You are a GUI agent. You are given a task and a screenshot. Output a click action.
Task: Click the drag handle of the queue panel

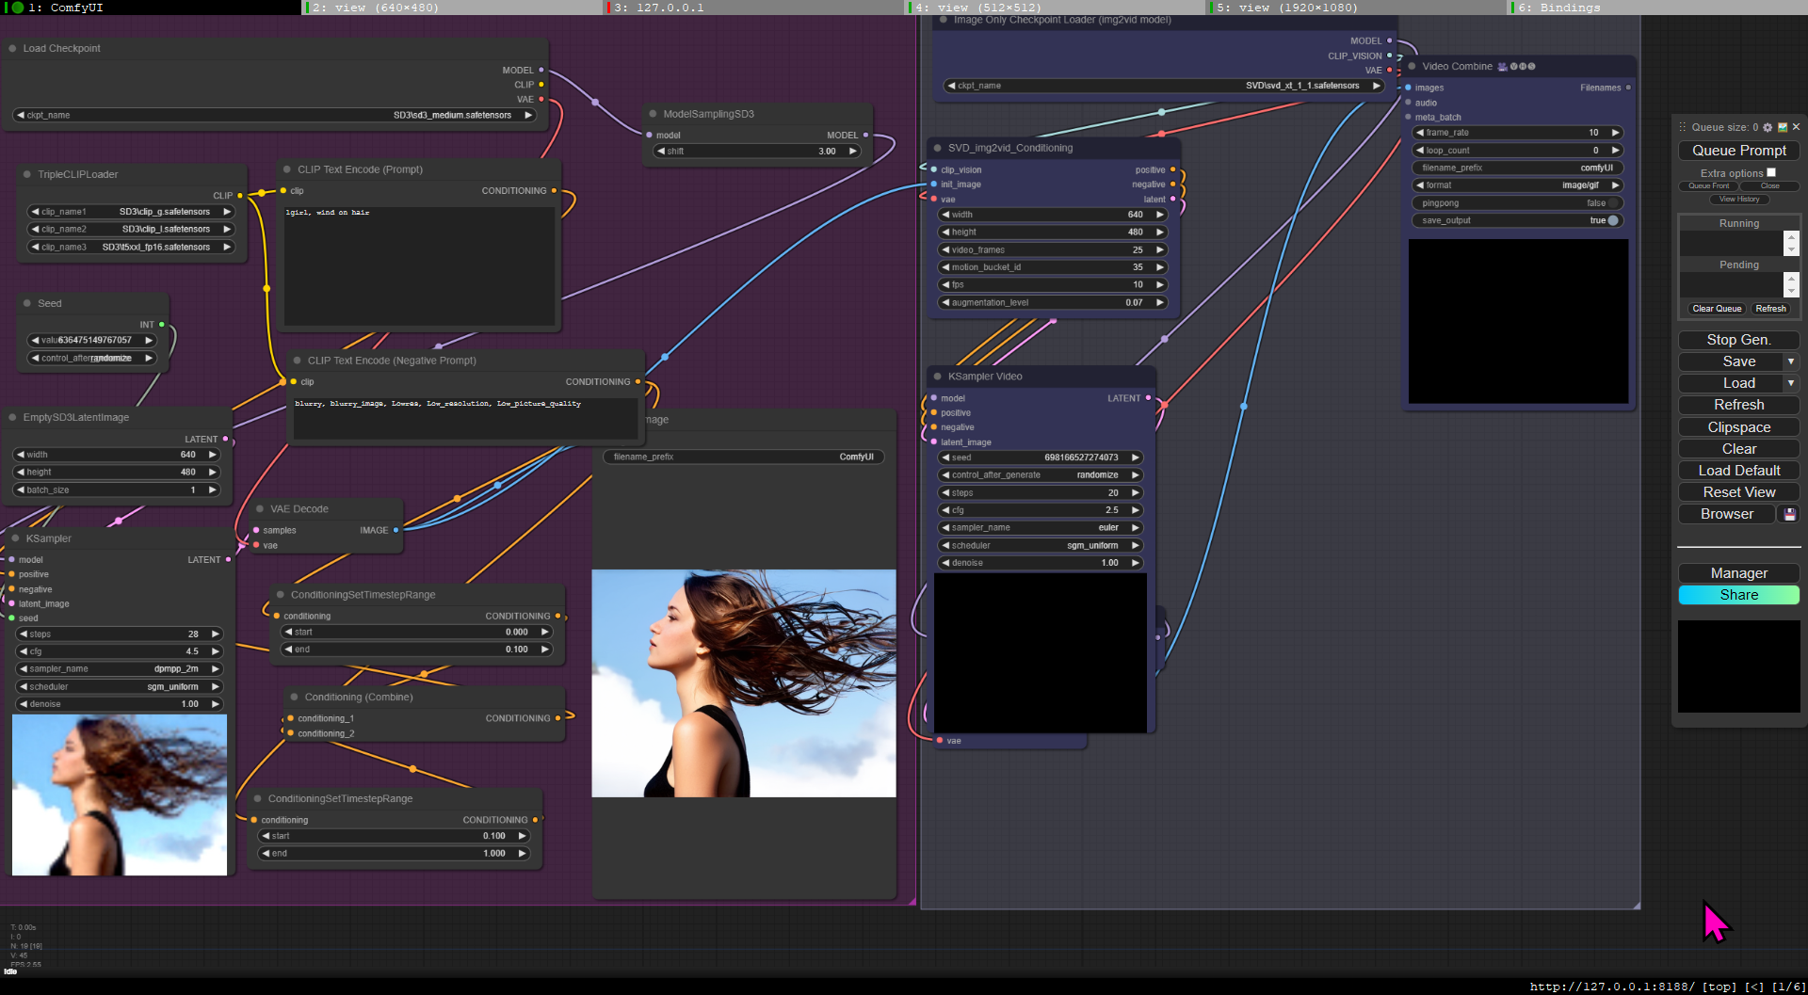1683,127
